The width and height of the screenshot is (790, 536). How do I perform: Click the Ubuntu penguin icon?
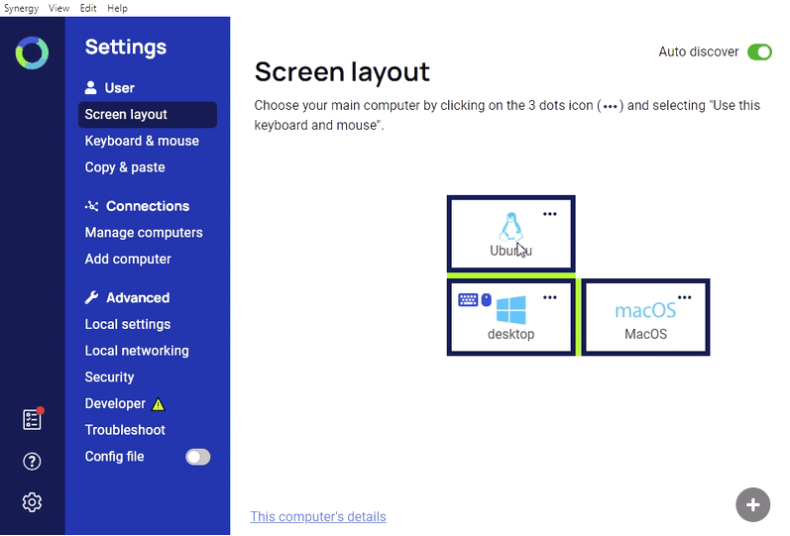point(510,227)
